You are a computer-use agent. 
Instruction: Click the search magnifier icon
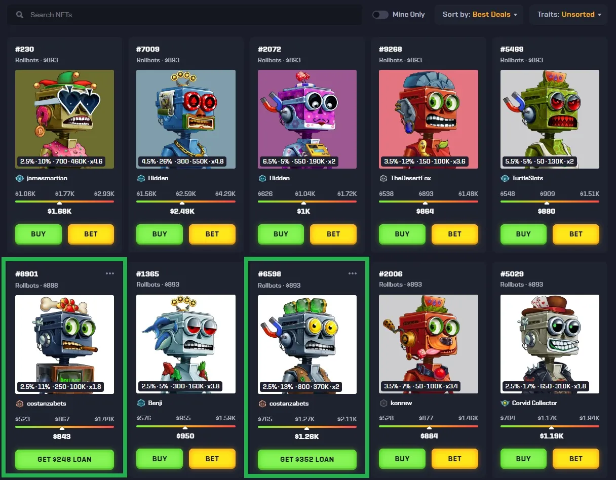coord(20,15)
